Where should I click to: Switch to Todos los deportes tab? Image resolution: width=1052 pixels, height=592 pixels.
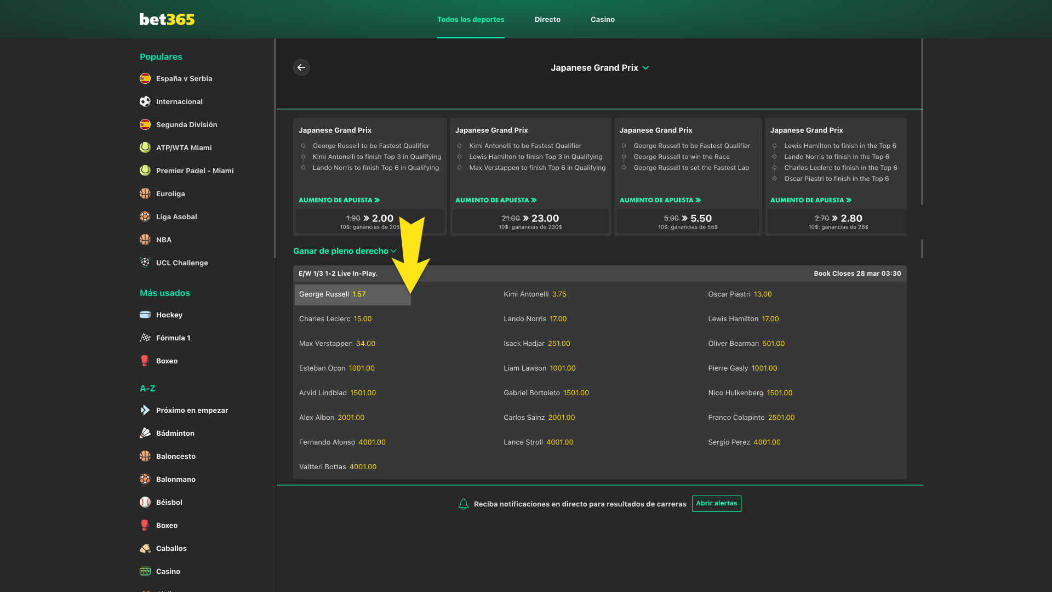pos(471,19)
